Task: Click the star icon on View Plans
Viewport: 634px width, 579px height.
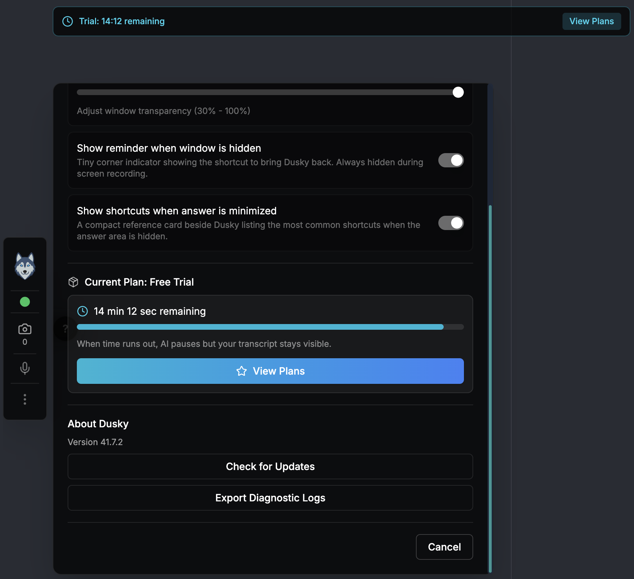Action: coord(242,371)
